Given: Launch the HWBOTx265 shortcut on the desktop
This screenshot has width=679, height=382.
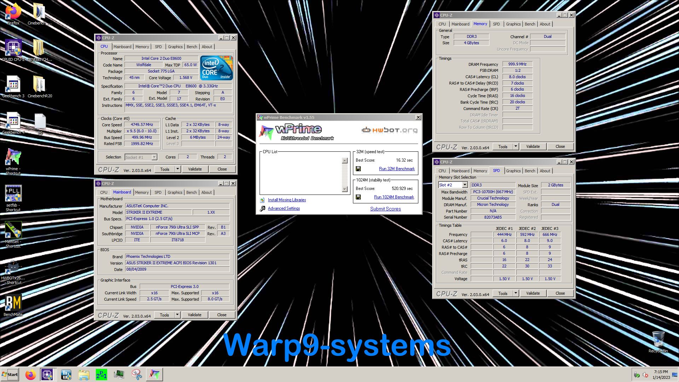Looking at the screenshot, I should (x=13, y=272).
